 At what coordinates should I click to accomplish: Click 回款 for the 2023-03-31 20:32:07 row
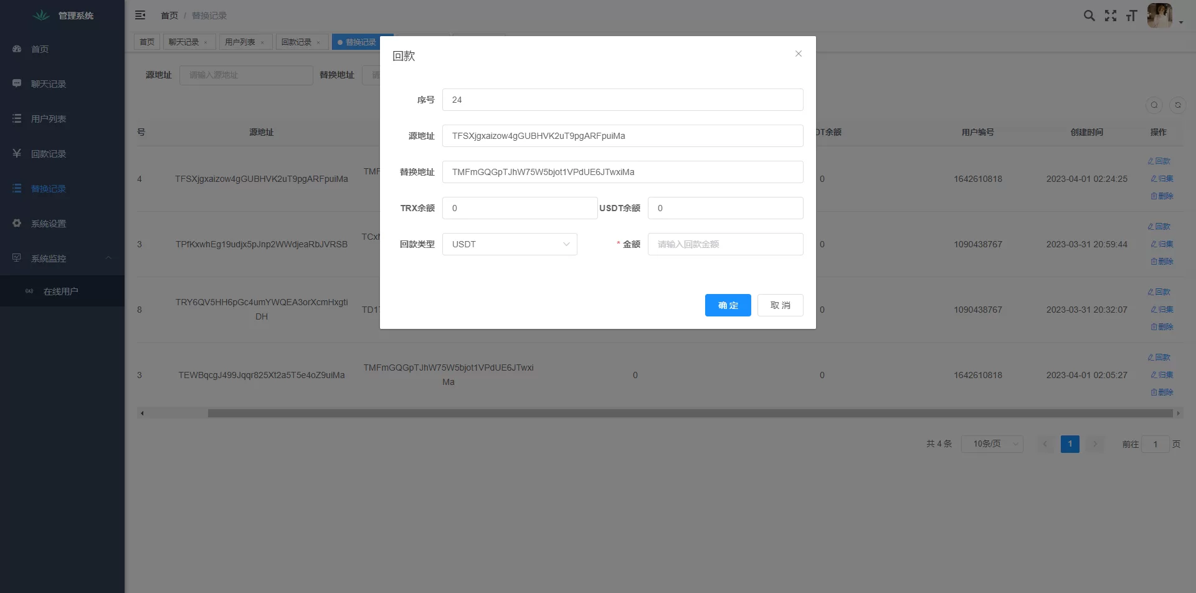[1159, 292]
